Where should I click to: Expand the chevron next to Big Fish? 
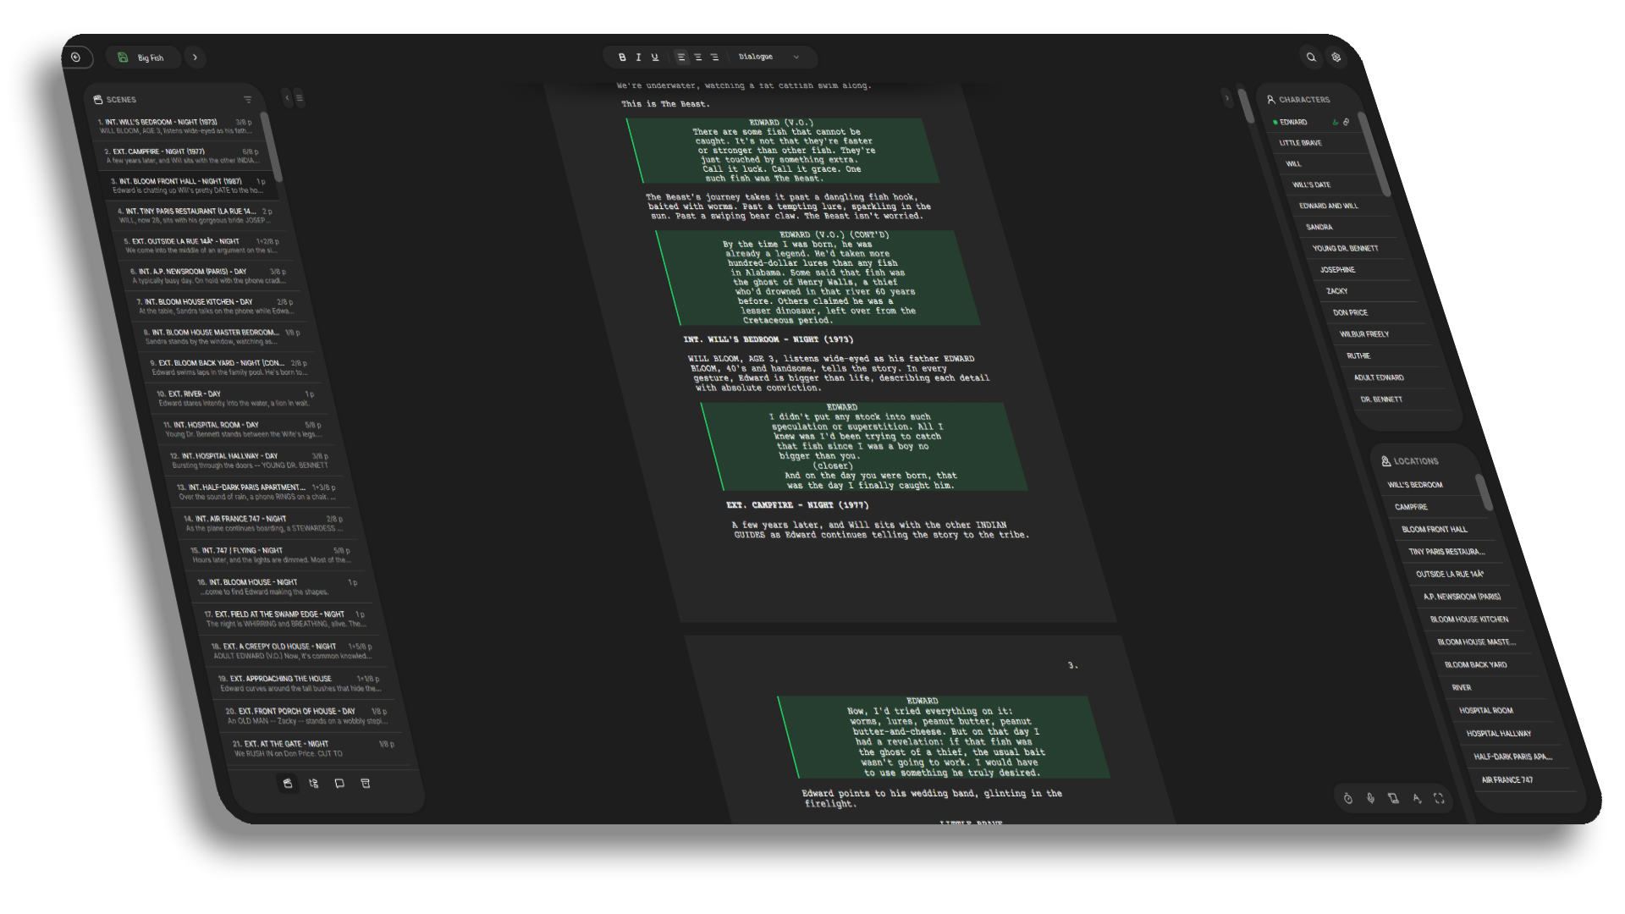coord(196,58)
